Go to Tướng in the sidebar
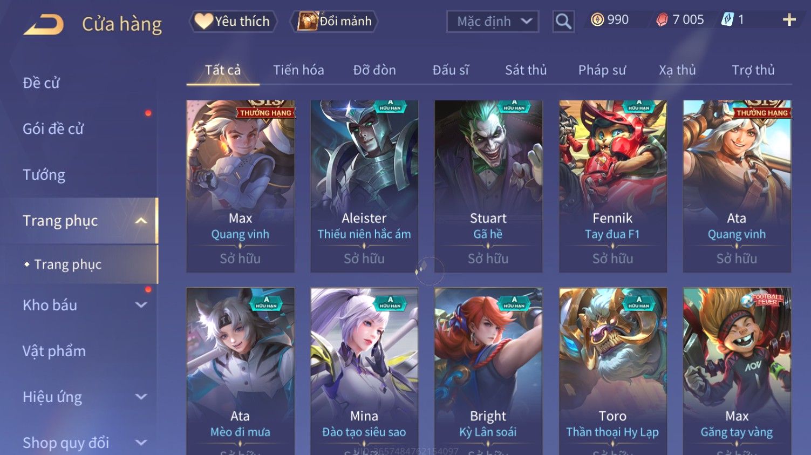This screenshot has width=811, height=455. (44, 175)
